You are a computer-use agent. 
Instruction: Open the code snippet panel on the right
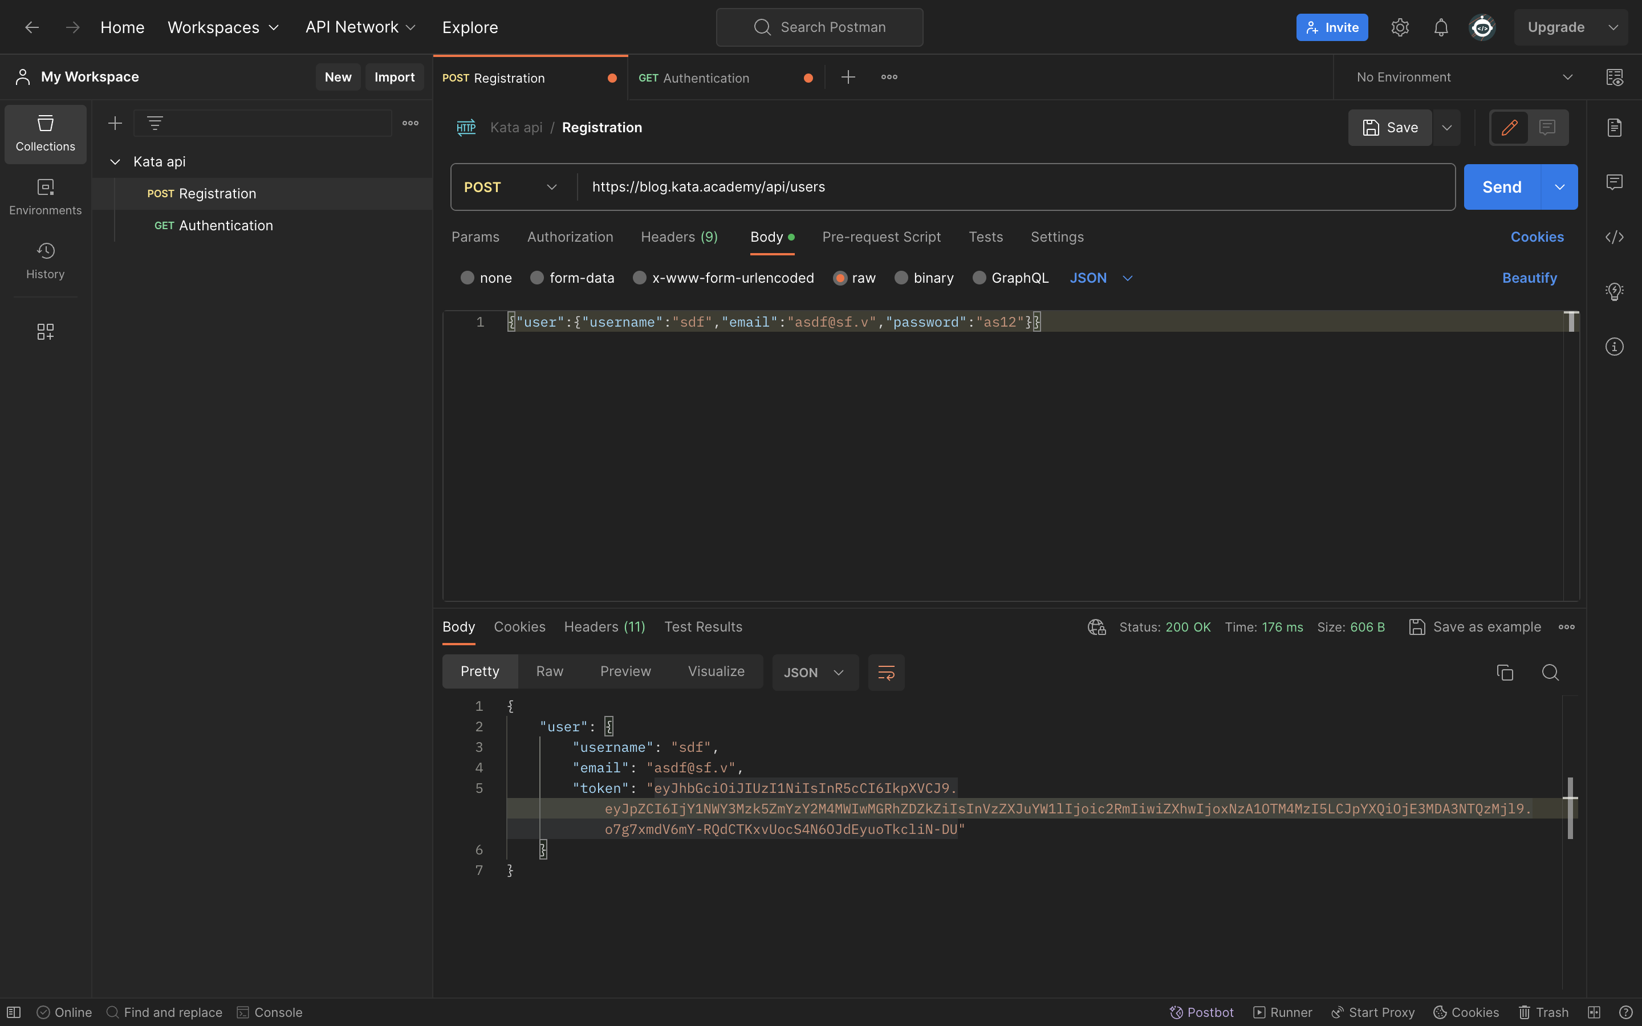point(1614,237)
